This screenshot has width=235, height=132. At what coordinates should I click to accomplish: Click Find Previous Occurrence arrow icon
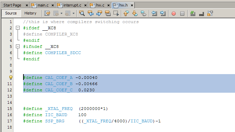pos(91,13)
